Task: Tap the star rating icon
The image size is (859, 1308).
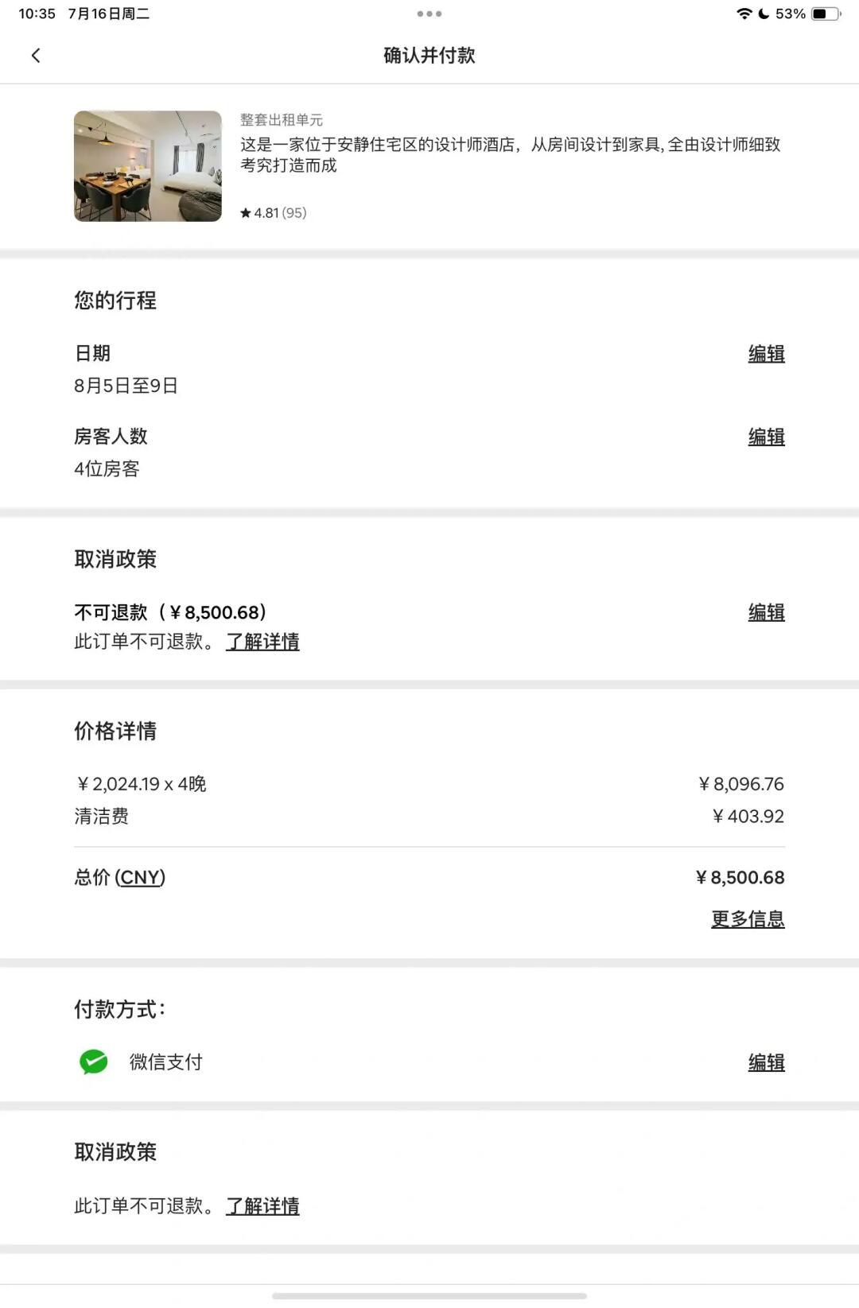Action: pos(246,213)
